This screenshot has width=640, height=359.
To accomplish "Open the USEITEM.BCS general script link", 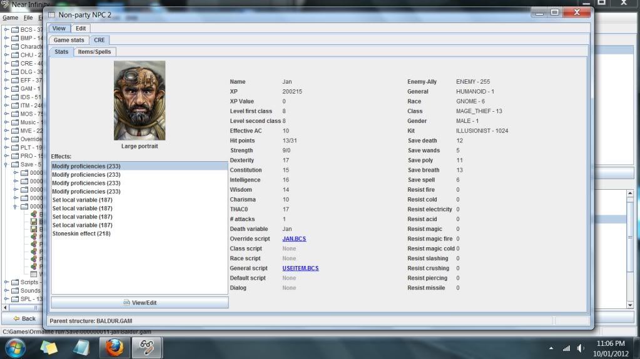I will (x=300, y=268).
